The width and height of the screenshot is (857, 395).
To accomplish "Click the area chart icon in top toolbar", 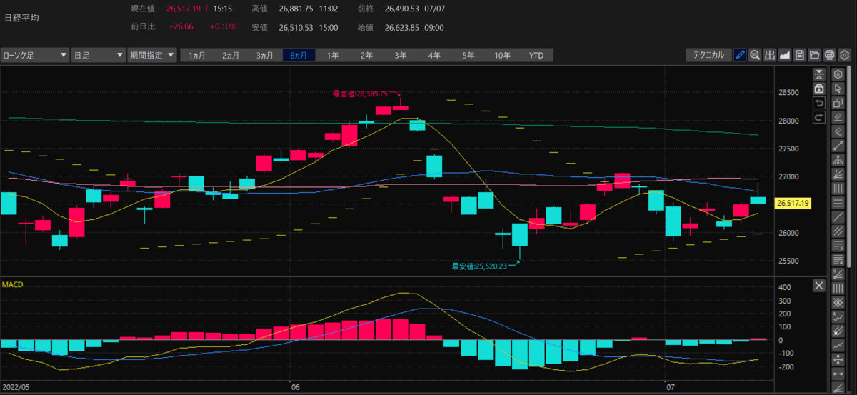I will click(785, 55).
